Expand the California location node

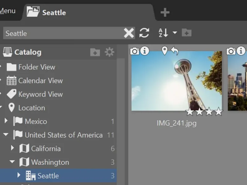(12, 148)
